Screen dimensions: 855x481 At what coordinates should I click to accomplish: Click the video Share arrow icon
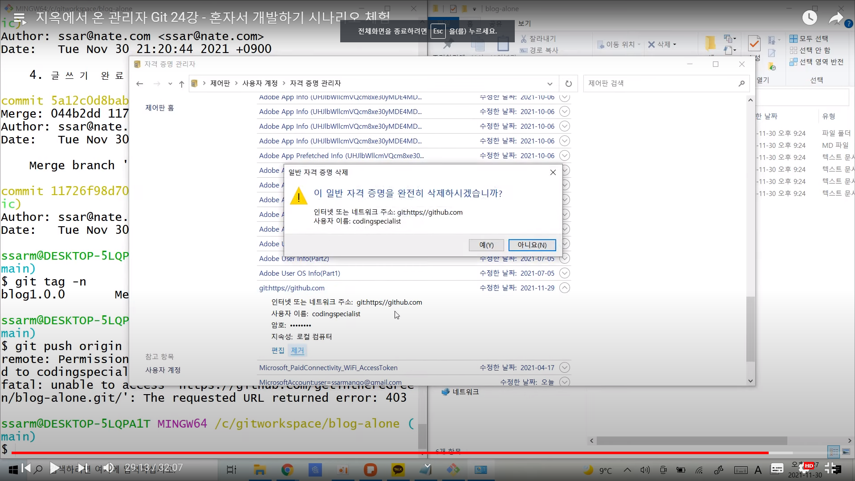[x=836, y=18]
